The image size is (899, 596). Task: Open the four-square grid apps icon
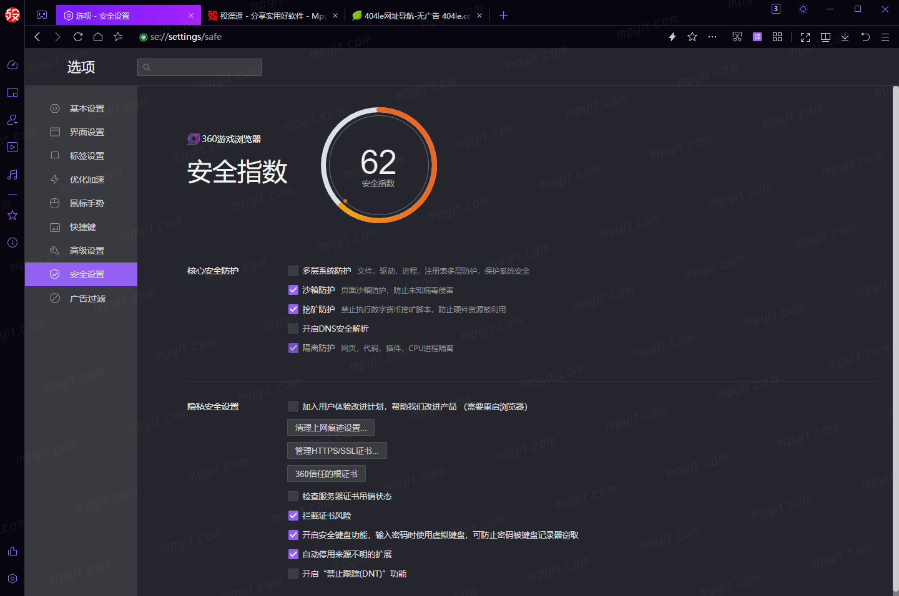coord(777,37)
